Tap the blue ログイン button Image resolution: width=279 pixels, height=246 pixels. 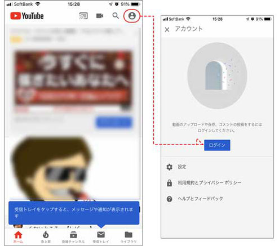click(217, 145)
